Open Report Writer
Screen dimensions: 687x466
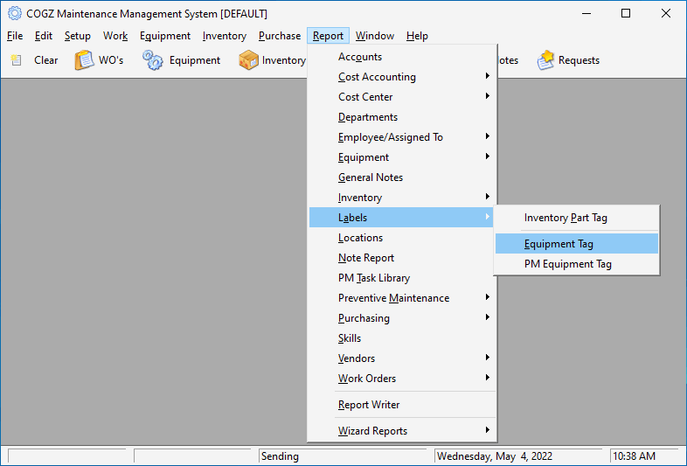tap(402, 405)
